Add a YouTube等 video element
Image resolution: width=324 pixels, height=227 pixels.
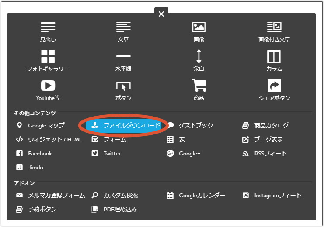pyautogui.click(x=48, y=90)
